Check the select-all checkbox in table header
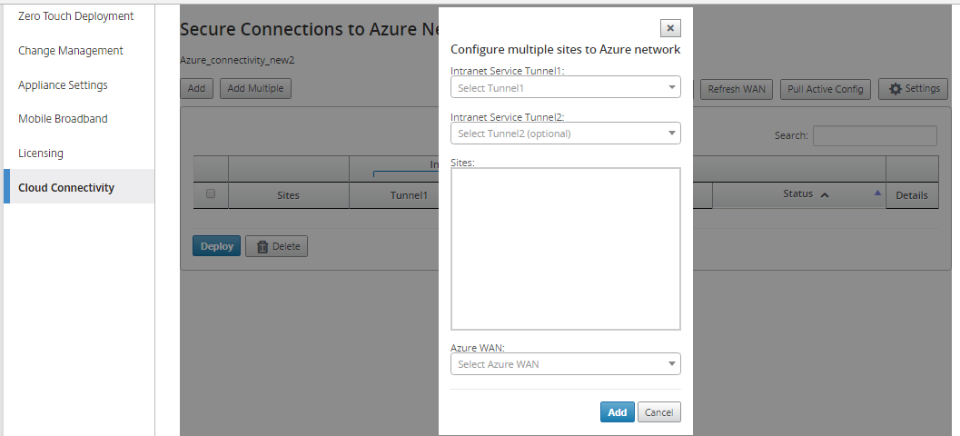 click(211, 193)
